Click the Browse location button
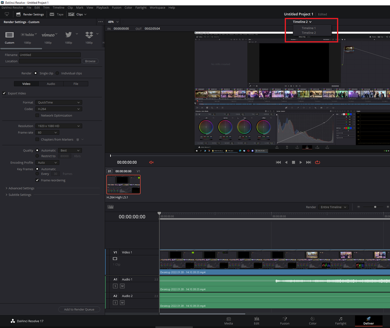Image resolution: width=390 pixels, height=328 pixels. click(x=90, y=61)
